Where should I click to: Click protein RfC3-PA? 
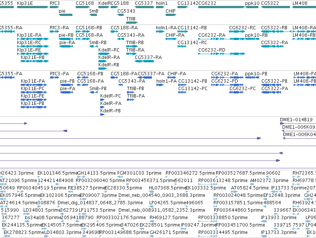pyautogui.click(x=55, y=77)
